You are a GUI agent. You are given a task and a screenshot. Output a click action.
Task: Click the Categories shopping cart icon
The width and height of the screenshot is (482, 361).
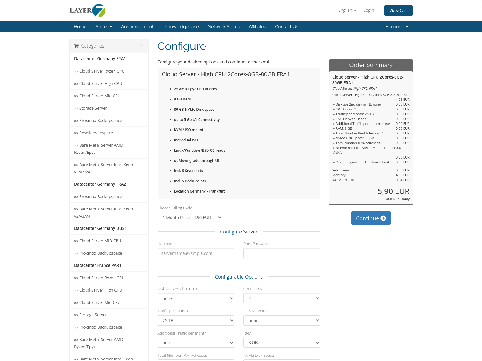pos(77,46)
